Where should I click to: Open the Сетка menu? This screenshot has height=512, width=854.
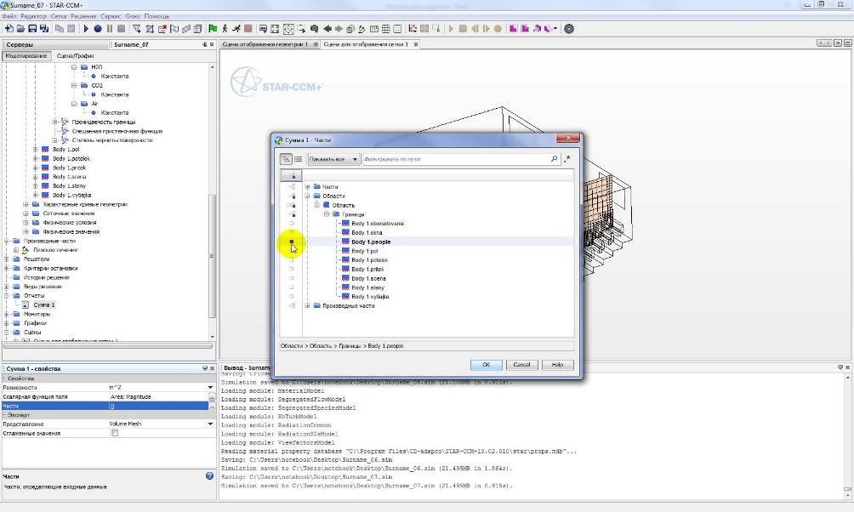coord(59,16)
